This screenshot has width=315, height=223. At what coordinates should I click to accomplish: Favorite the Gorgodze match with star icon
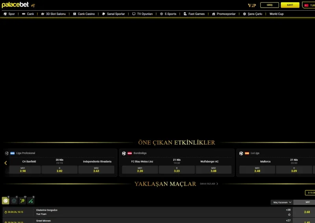click(x=289, y=215)
